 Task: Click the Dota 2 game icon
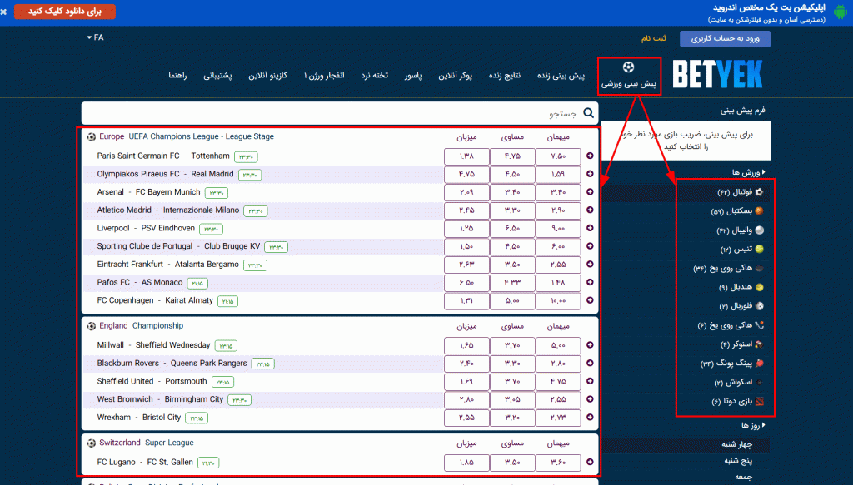tap(759, 402)
